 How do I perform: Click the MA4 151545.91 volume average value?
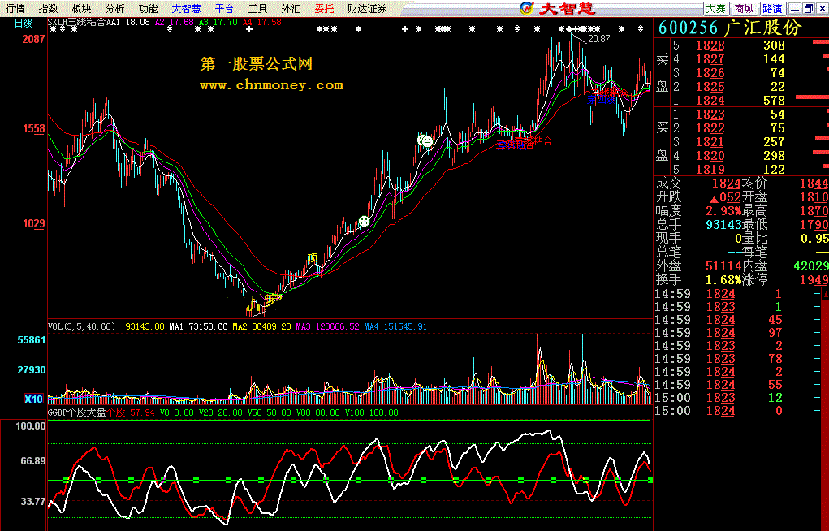395,326
